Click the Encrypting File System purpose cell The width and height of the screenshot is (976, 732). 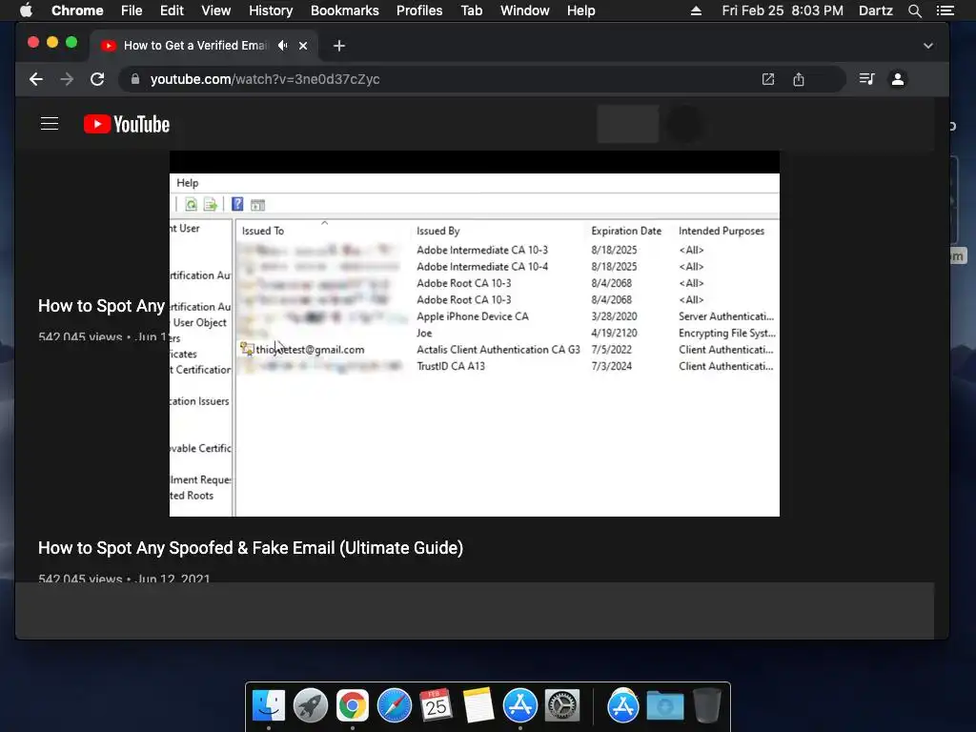pyautogui.click(x=727, y=333)
